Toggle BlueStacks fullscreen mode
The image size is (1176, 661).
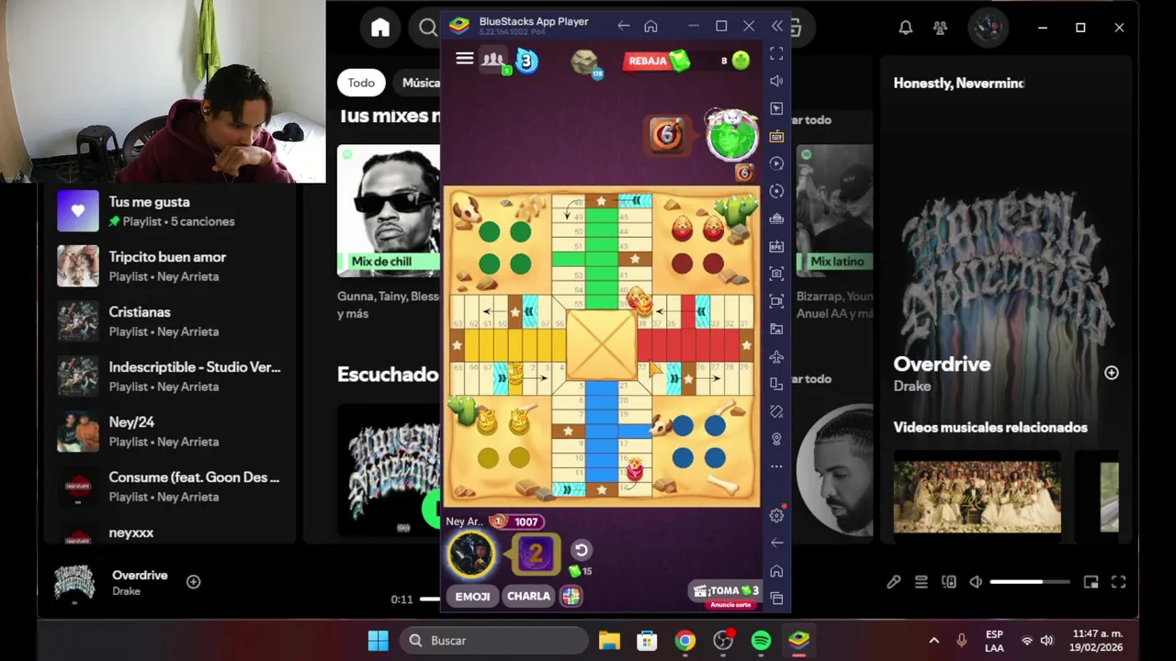pos(776,53)
